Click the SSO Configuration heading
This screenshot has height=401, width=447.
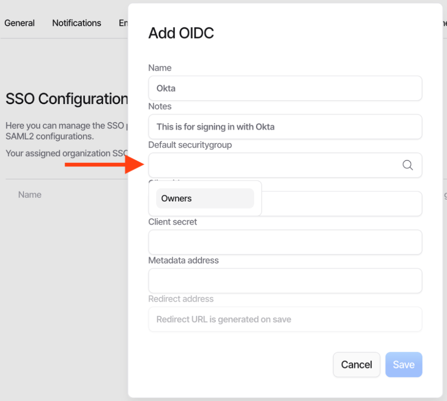pos(67,99)
